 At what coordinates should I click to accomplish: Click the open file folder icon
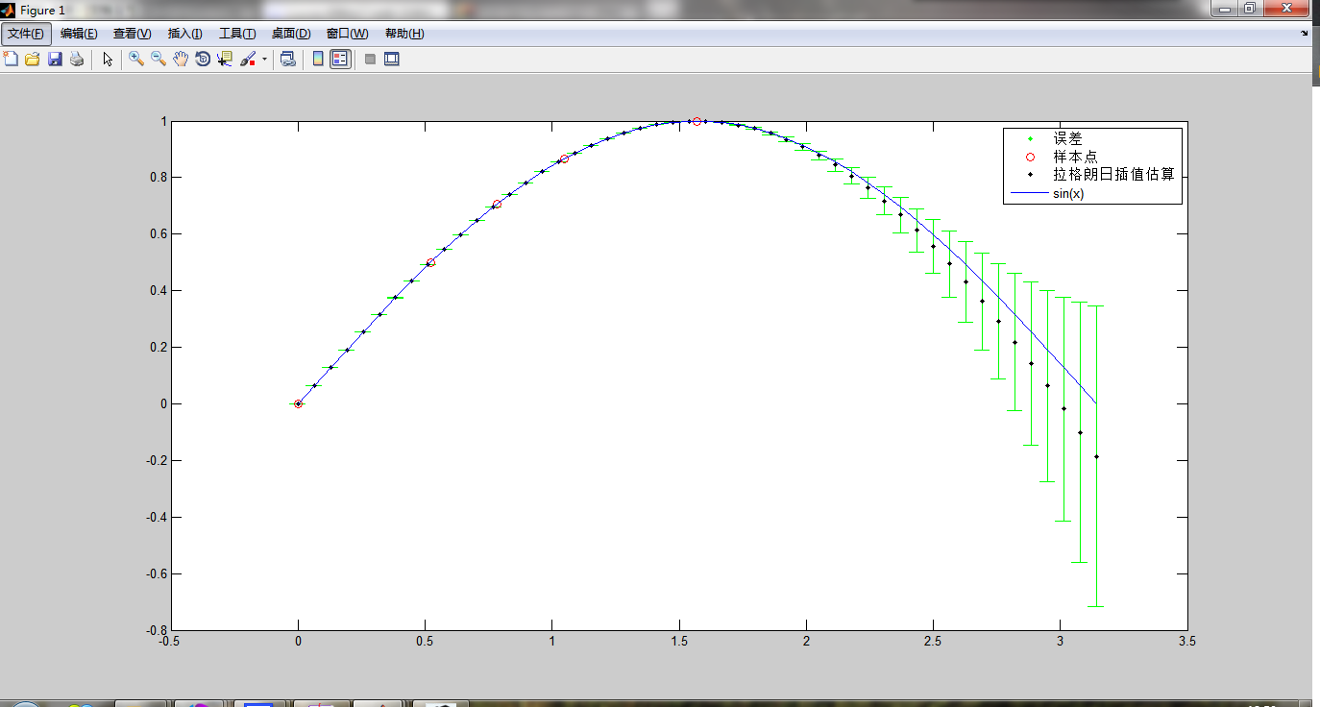point(33,59)
